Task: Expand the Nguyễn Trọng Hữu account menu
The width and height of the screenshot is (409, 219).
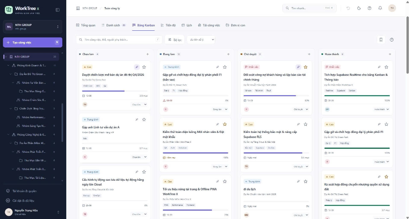Action: click(x=58, y=212)
